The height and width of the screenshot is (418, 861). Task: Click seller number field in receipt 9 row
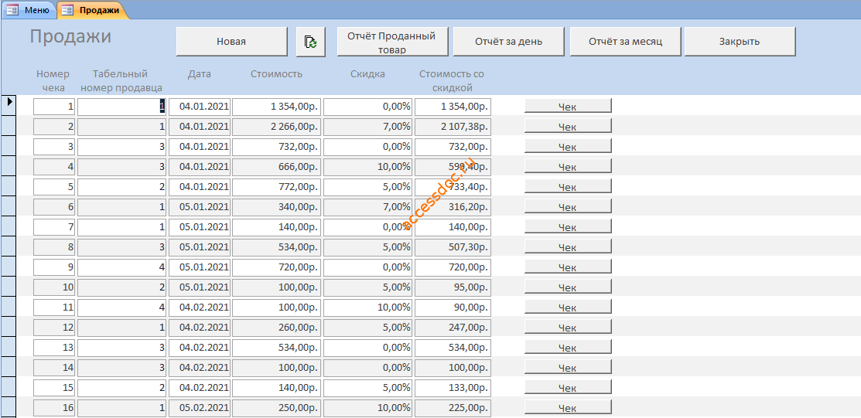click(122, 267)
